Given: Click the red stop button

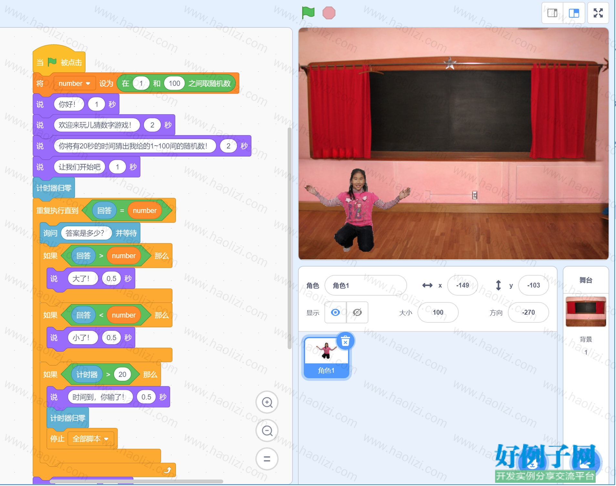Looking at the screenshot, I should tap(329, 13).
